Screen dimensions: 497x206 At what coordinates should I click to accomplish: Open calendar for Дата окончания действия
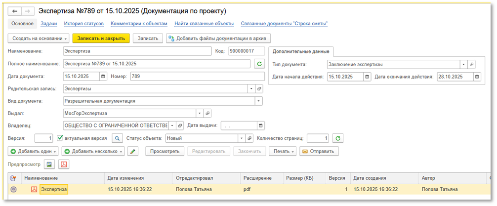coord(476,77)
